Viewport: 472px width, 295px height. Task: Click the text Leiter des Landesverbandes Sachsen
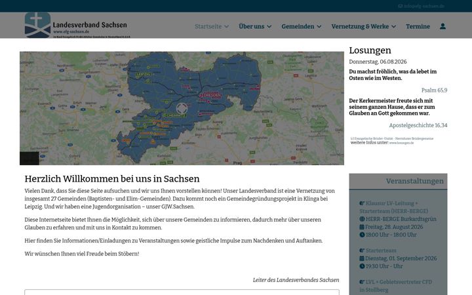pyautogui.click(x=296, y=280)
